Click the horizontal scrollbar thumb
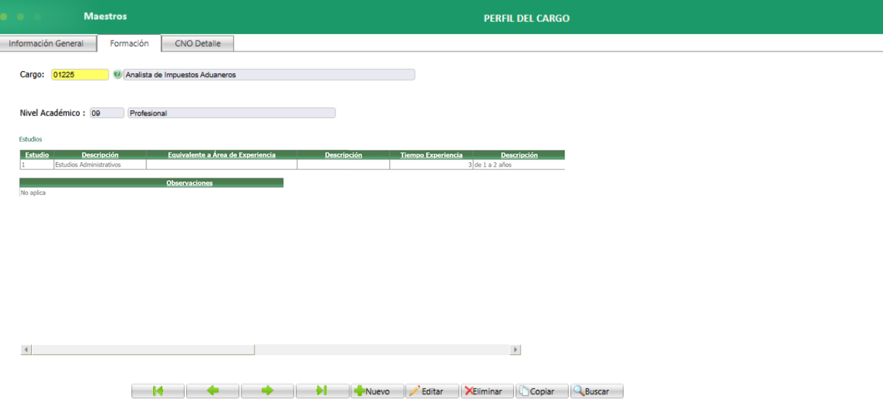This screenshot has width=883, height=413. (x=143, y=350)
